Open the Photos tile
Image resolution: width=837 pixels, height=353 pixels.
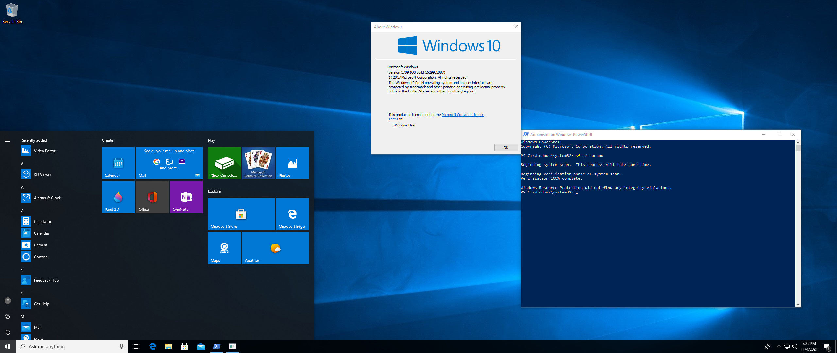pyautogui.click(x=292, y=163)
